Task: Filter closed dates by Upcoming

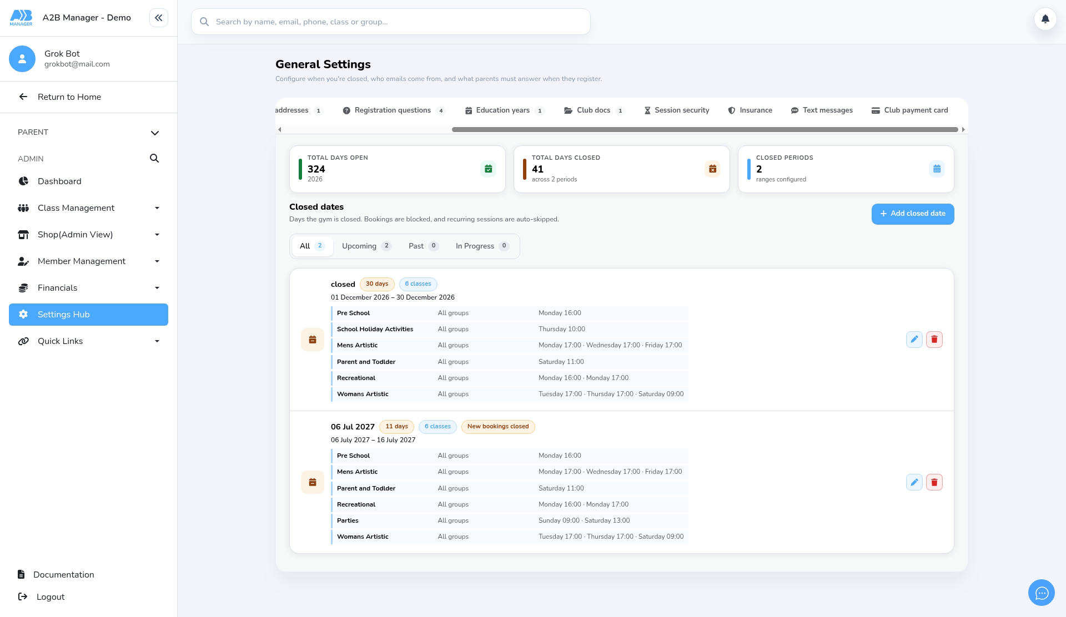Action: (366, 246)
